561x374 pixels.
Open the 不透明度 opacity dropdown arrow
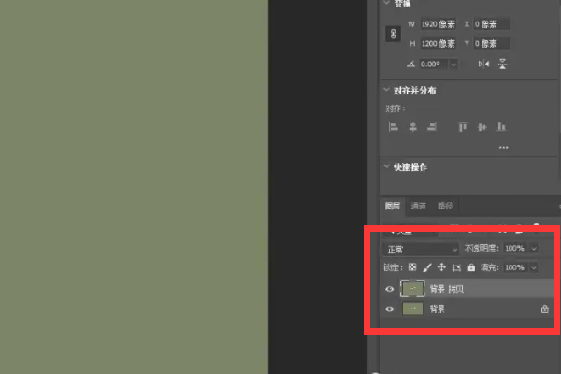point(535,249)
